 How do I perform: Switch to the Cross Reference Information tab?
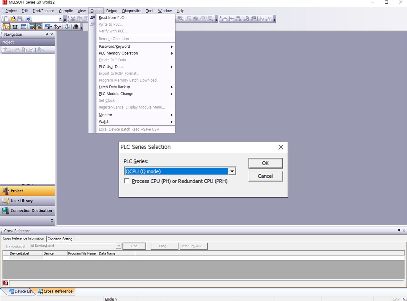(23, 239)
